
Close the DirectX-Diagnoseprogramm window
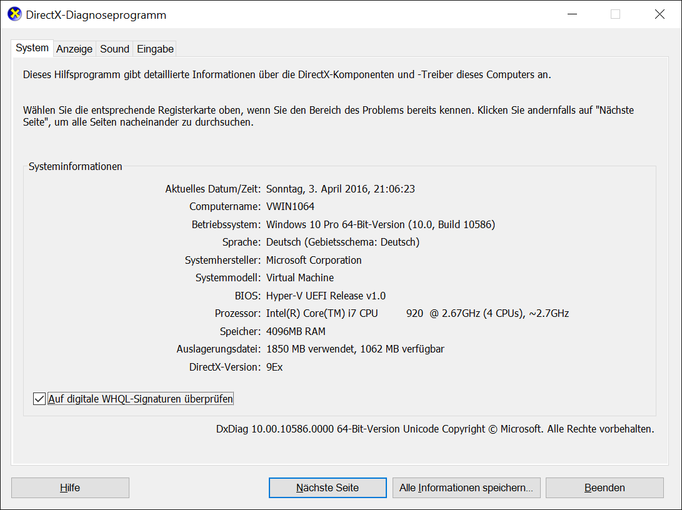click(659, 14)
